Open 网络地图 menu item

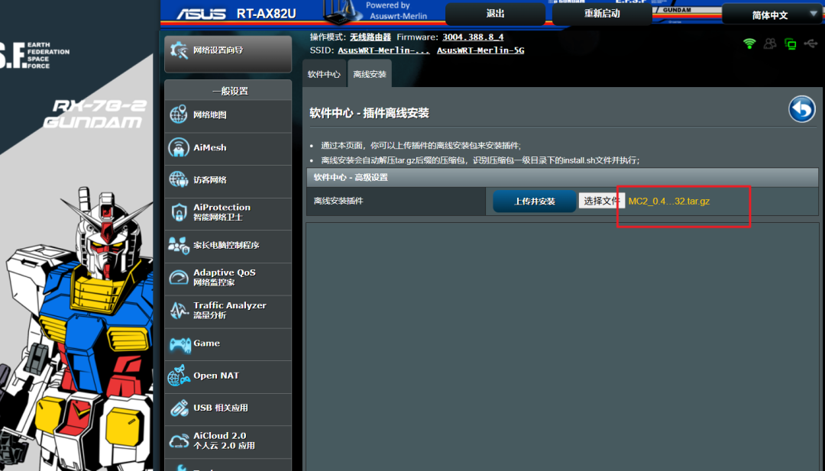228,115
